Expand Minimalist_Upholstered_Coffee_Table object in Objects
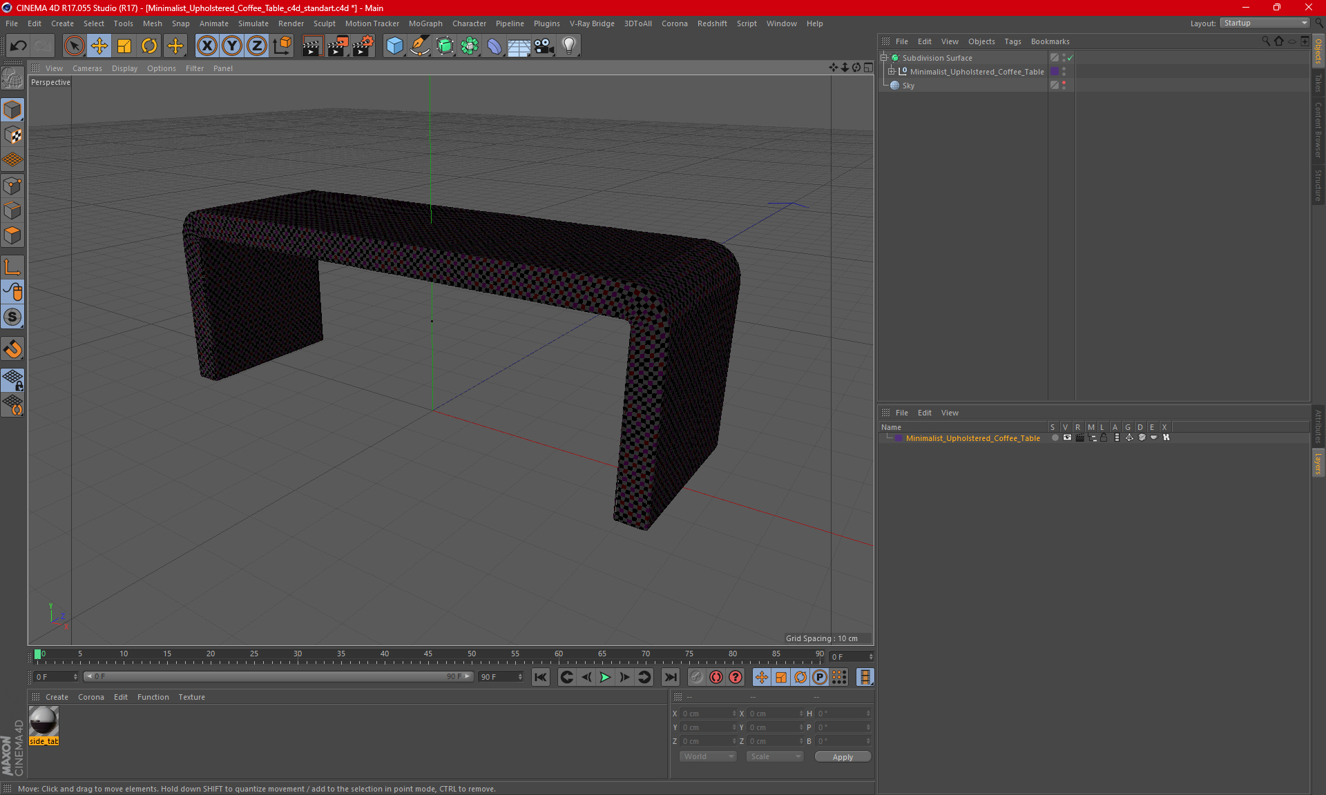 tap(892, 72)
